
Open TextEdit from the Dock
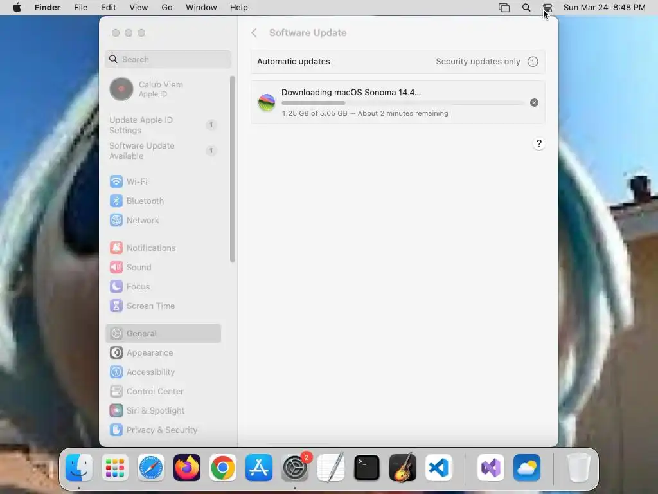(x=331, y=468)
